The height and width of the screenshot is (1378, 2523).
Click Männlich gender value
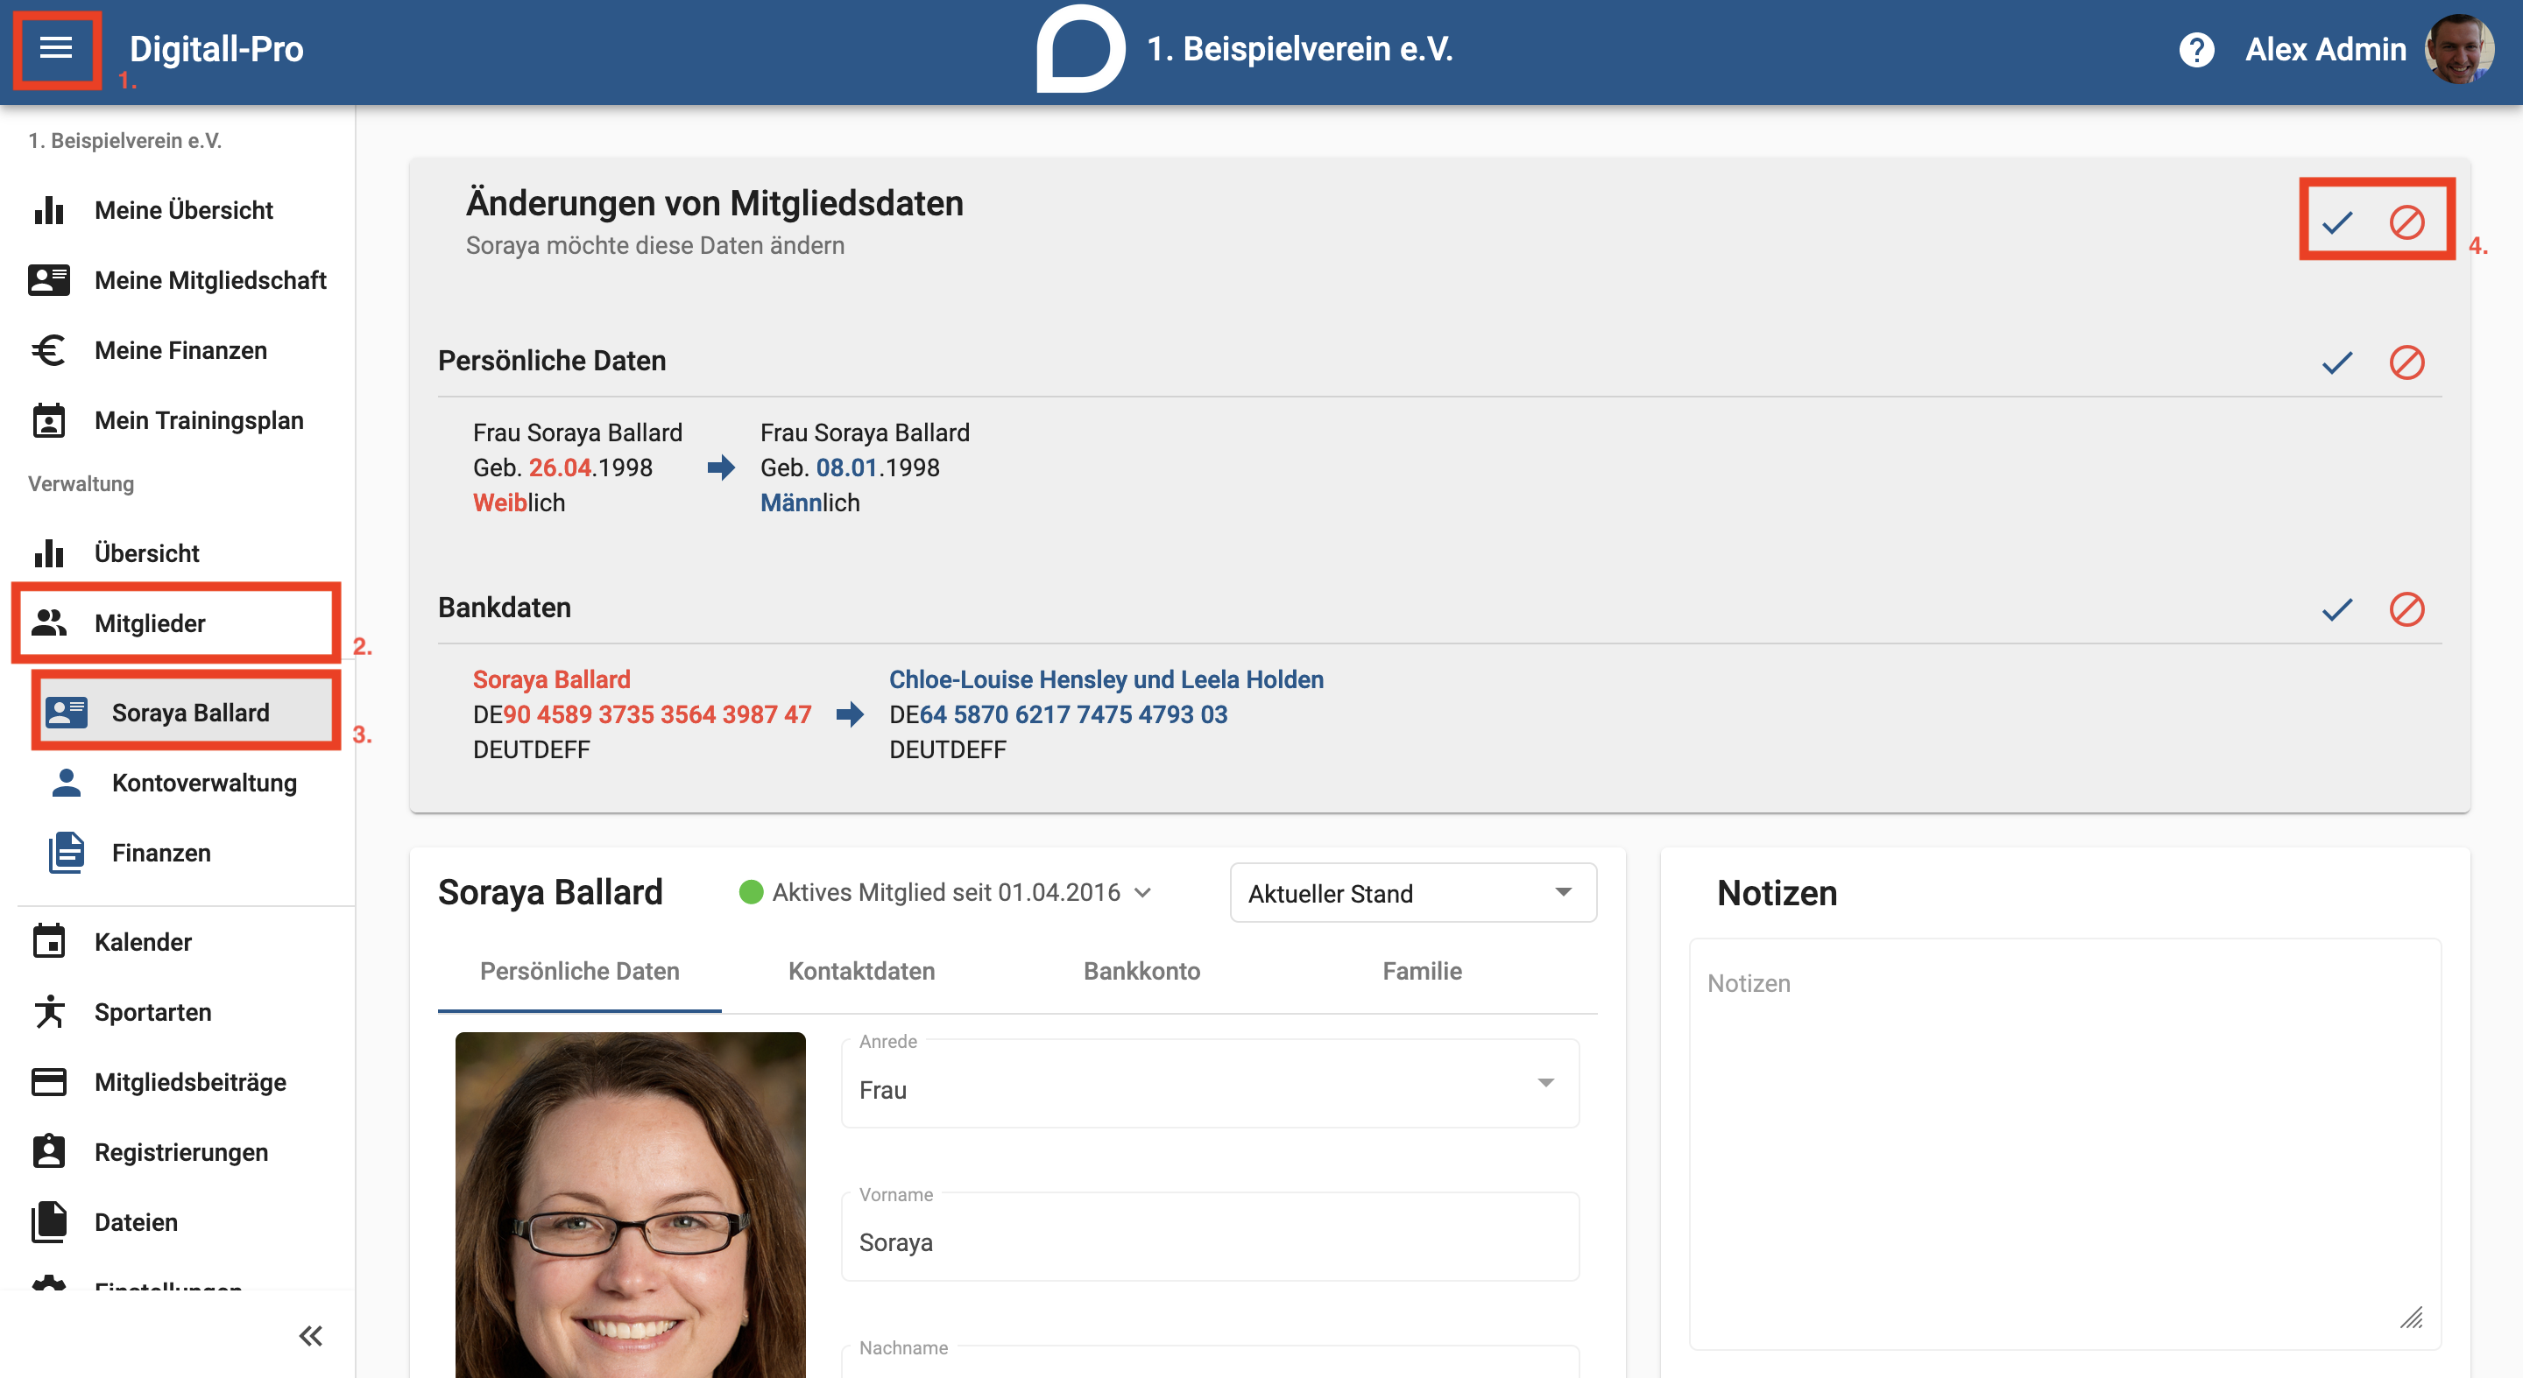811,503
